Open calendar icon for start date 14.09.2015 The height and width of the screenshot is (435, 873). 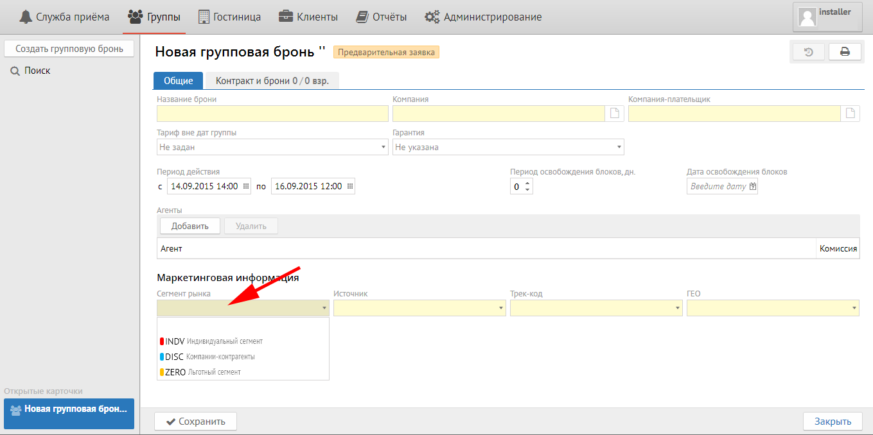(246, 186)
